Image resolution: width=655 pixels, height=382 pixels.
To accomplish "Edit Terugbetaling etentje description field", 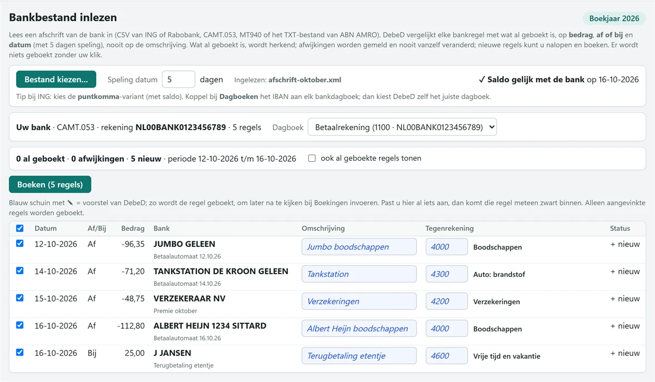I will [x=359, y=356].
